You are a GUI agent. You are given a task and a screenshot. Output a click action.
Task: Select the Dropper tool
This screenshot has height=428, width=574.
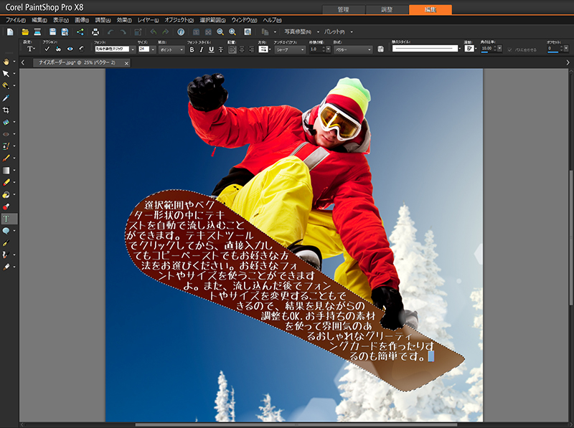tap(6, 98)
